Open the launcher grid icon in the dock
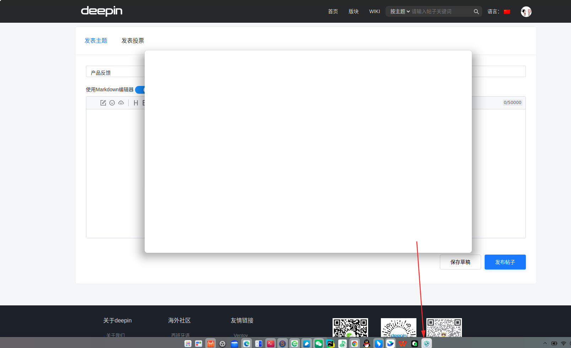 click(x=188, y=343)
